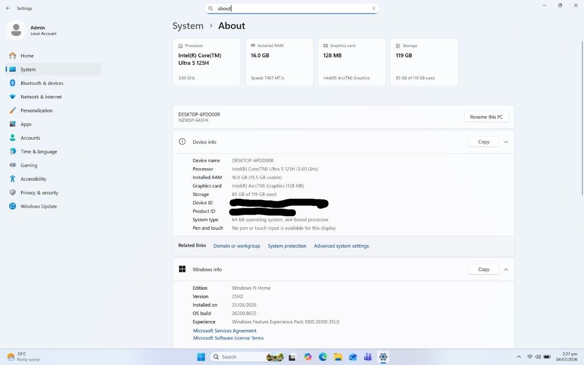Open the Windows Start menu
The image size is (584, 365).
click(x=201, y=357)
